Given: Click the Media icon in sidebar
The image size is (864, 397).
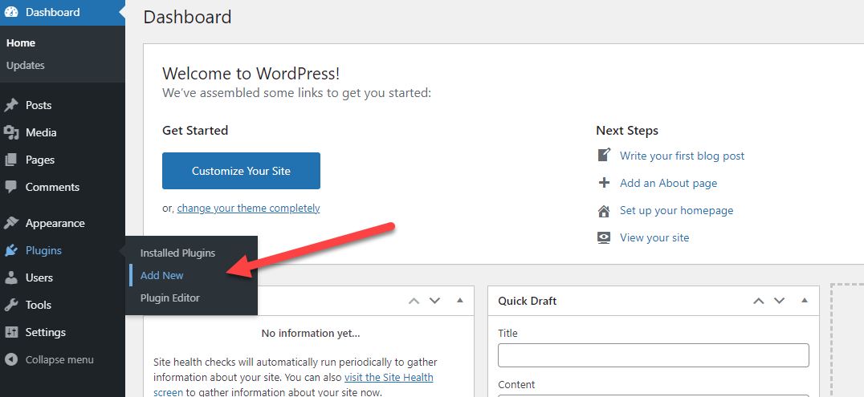Looking at the screenshot, I should [11, 132].
